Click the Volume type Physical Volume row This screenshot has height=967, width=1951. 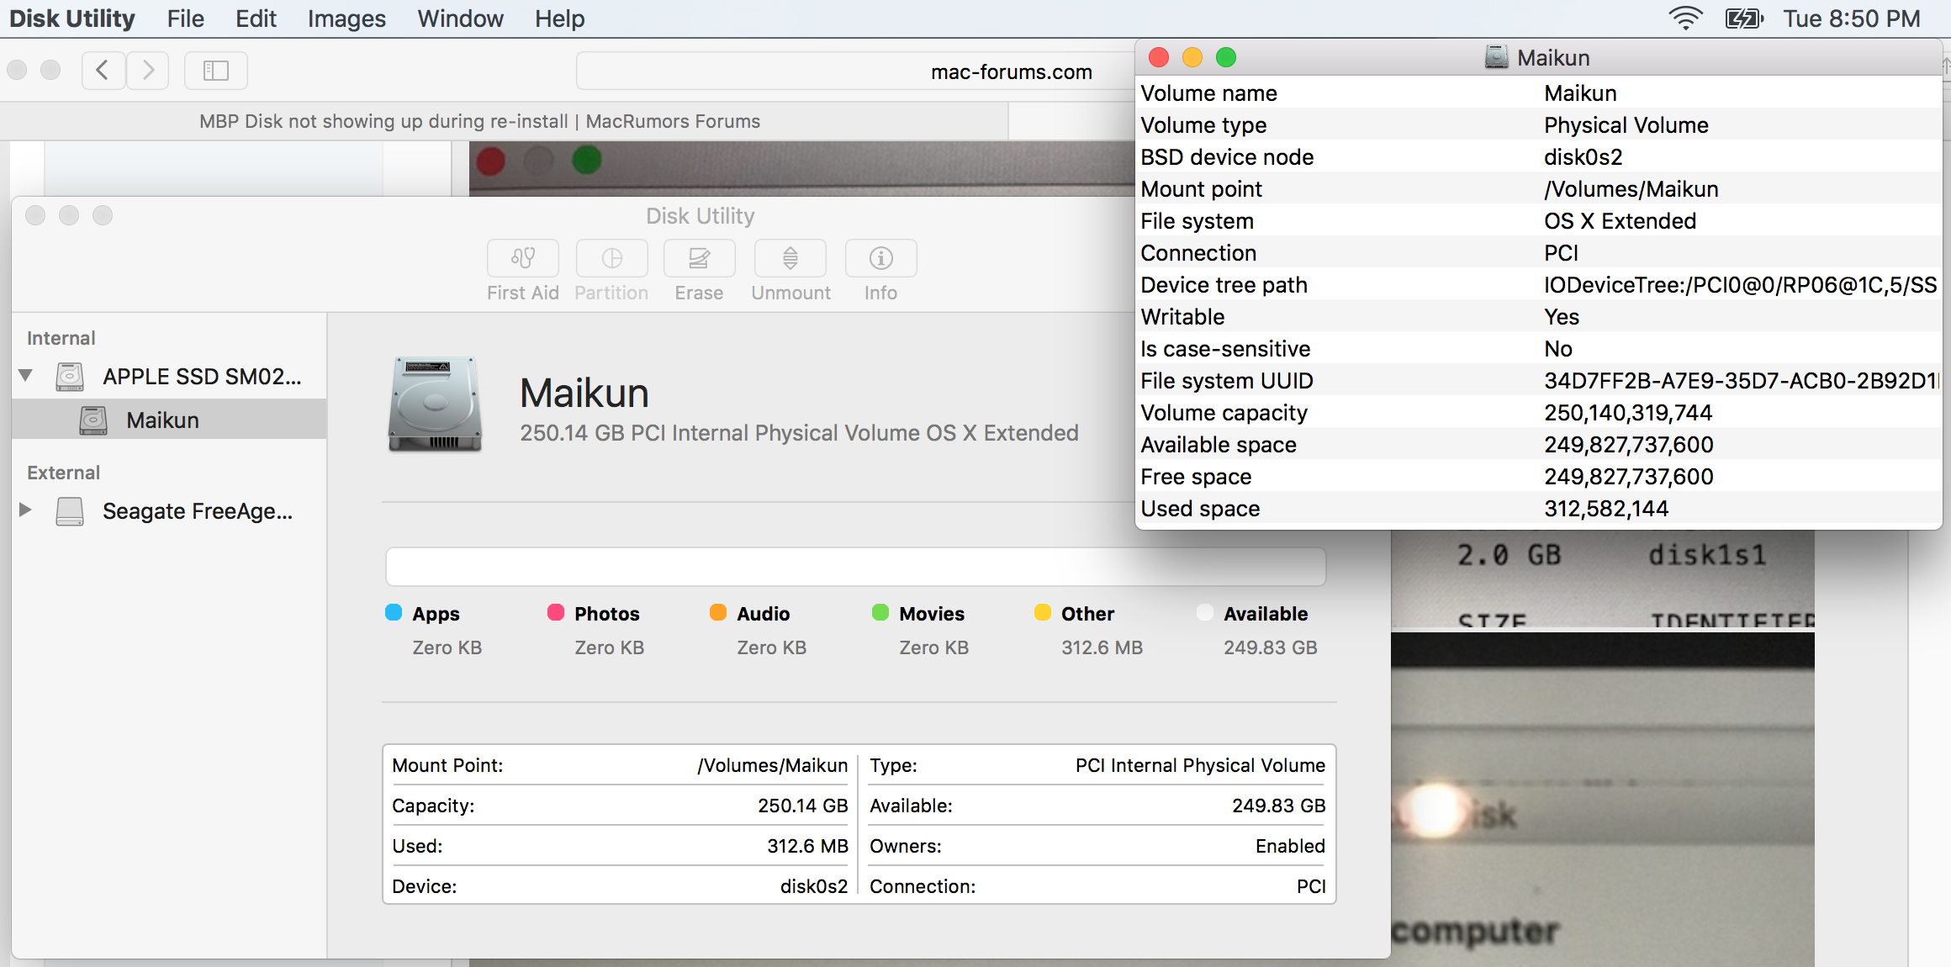click(x=1539, y=125)
